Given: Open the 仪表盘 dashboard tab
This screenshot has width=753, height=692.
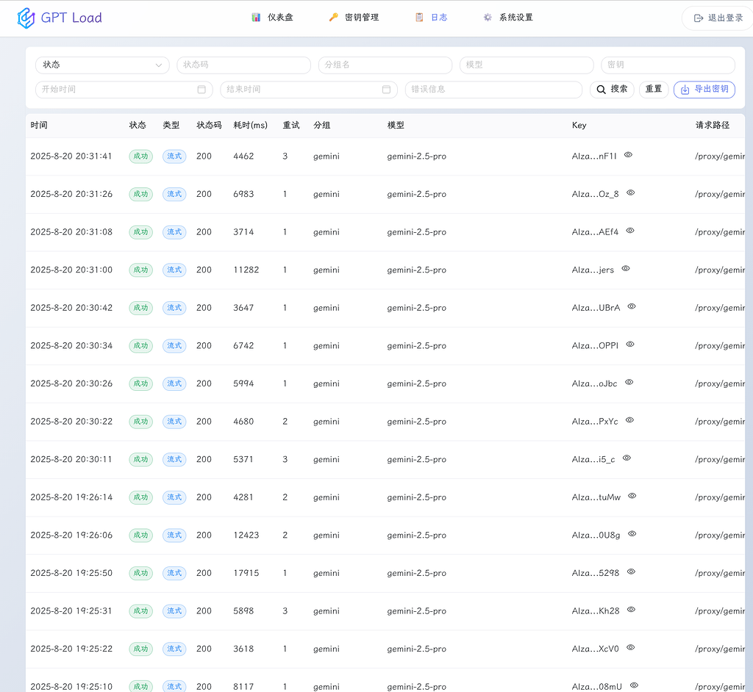Looking at the screenshot, I should coord(272,18).
